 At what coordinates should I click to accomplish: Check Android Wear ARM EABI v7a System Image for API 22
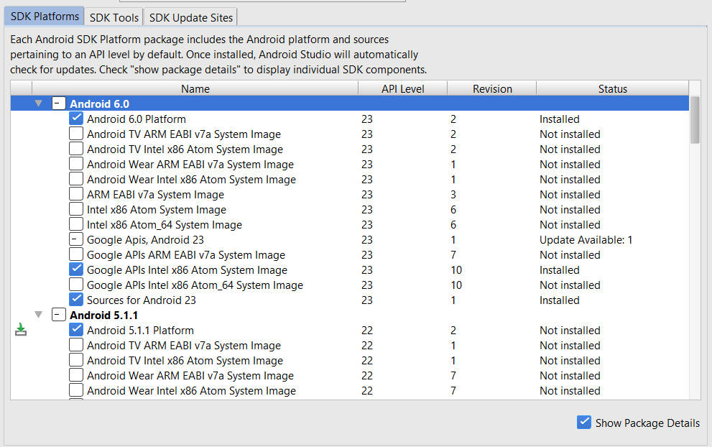click(76, 375)
